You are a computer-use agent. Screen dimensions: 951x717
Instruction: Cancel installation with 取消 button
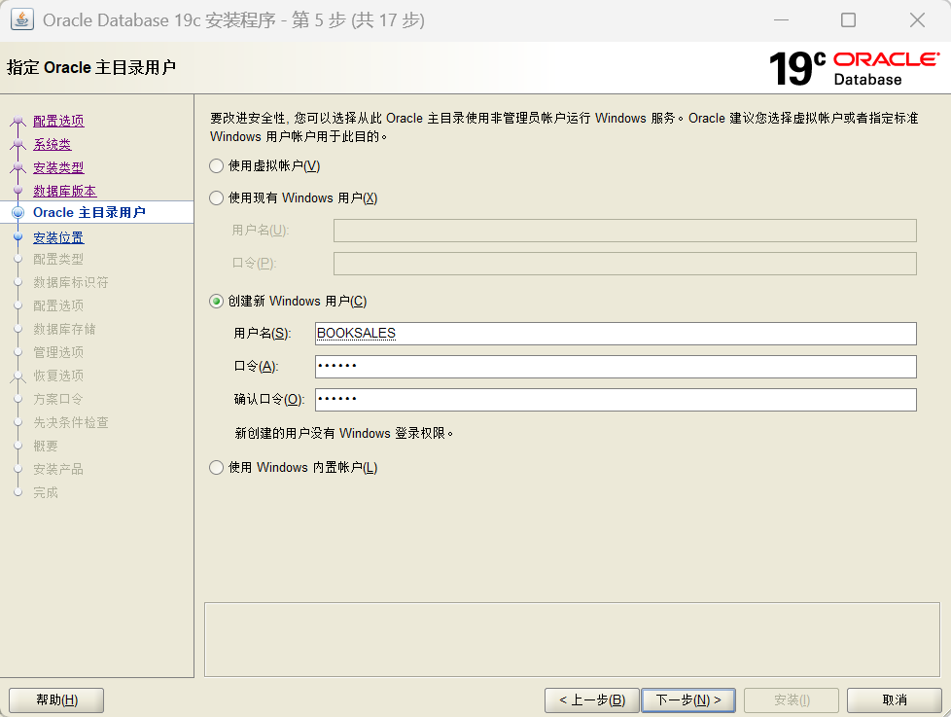[x=894, y=700]
